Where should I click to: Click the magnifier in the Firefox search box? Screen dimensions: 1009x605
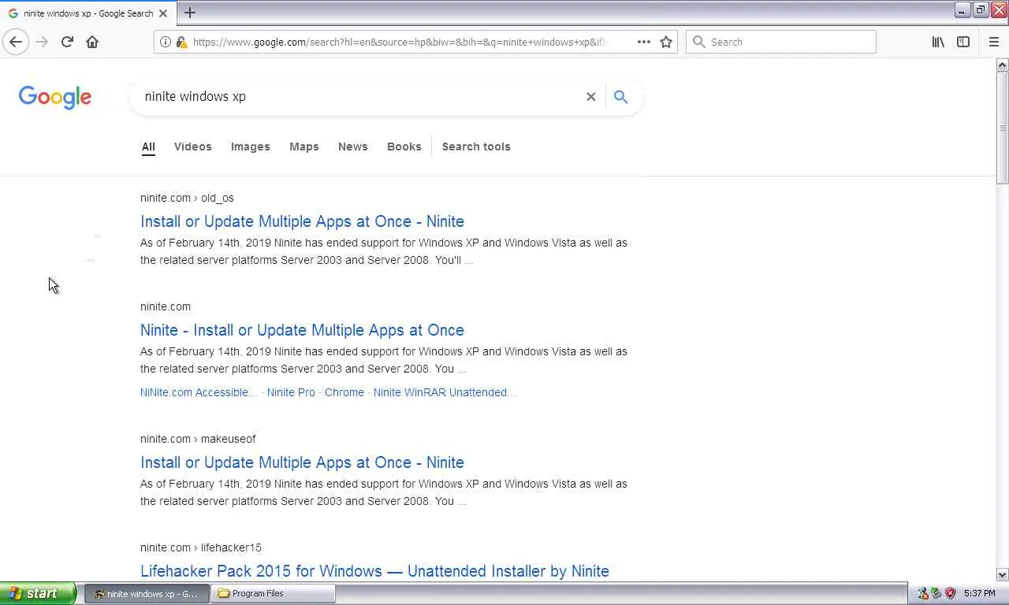click(699, 42)
